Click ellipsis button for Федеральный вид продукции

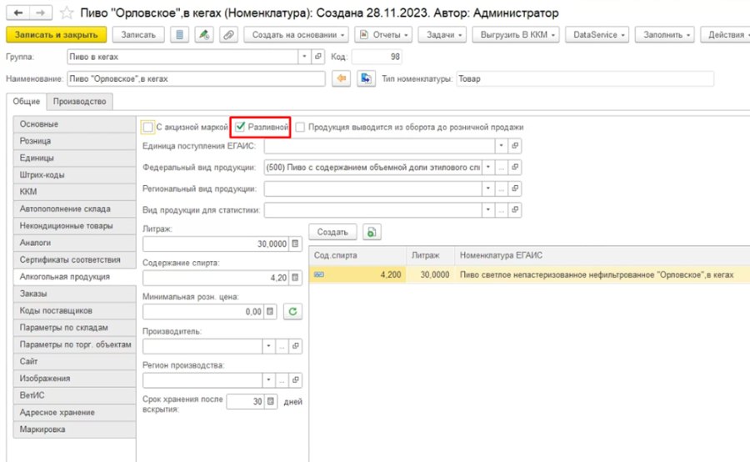click(x=501, y=167)
